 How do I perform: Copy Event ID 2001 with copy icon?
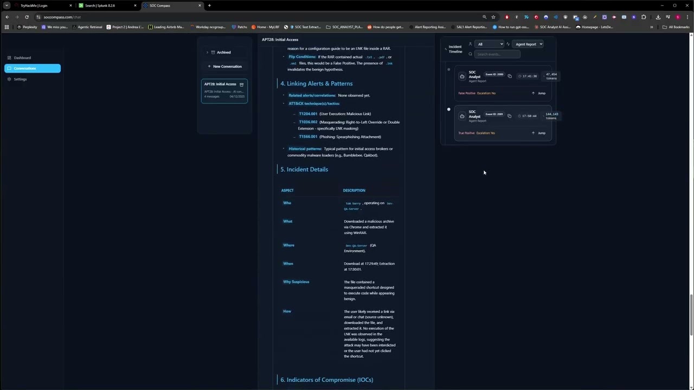pos(509,116)
